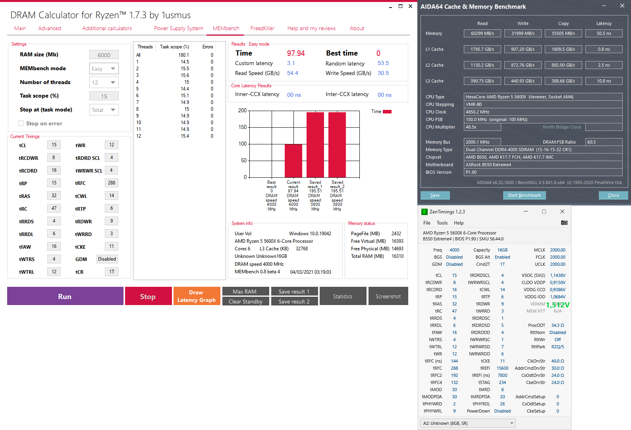Click the Screenshot button in DRAM Calculator
Image resolution: width=631 pixels, height=430 pixels.
(388, 296)
